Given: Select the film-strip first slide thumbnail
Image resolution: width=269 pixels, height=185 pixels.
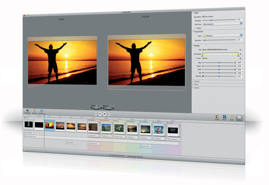Looking at the screenshot, I should pyautogui.click(x=29, y=124).
